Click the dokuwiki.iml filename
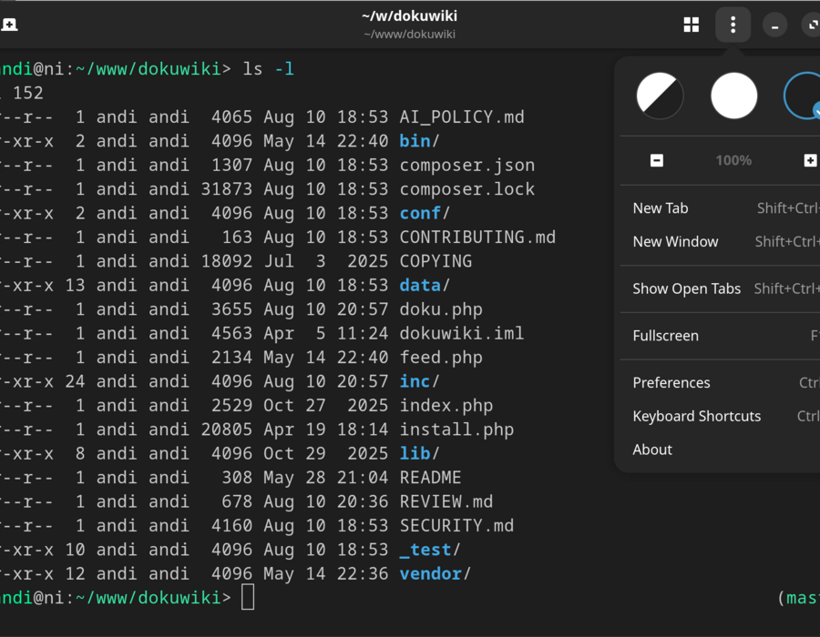This screenshot has width=820, height=637. [462, 333]
